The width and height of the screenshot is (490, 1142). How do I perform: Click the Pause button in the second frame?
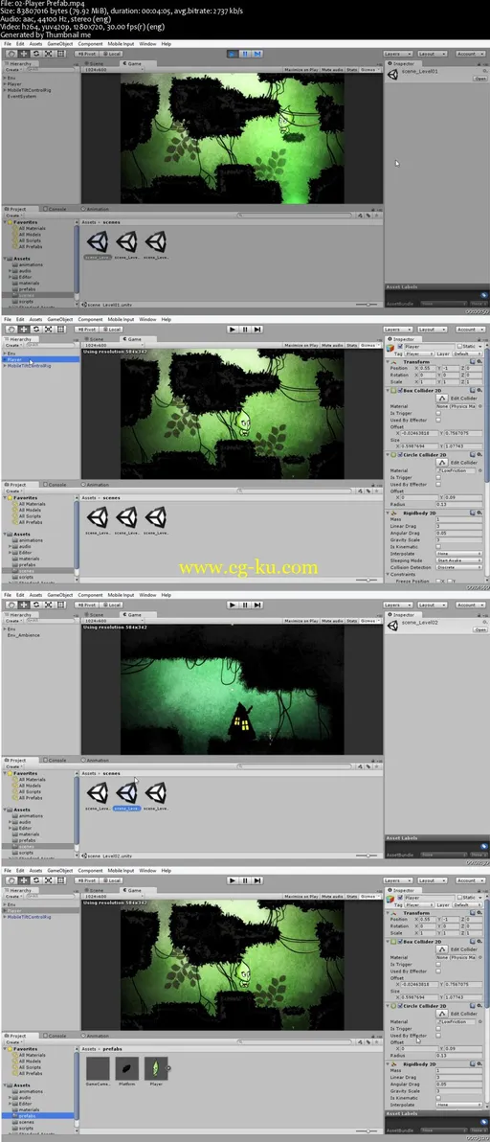coord(245,330)
